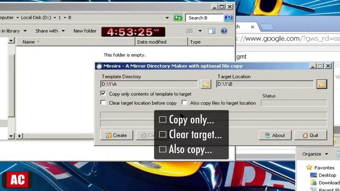
Task: Open Desktop in Favorites list
Action: tap(323, 175)
